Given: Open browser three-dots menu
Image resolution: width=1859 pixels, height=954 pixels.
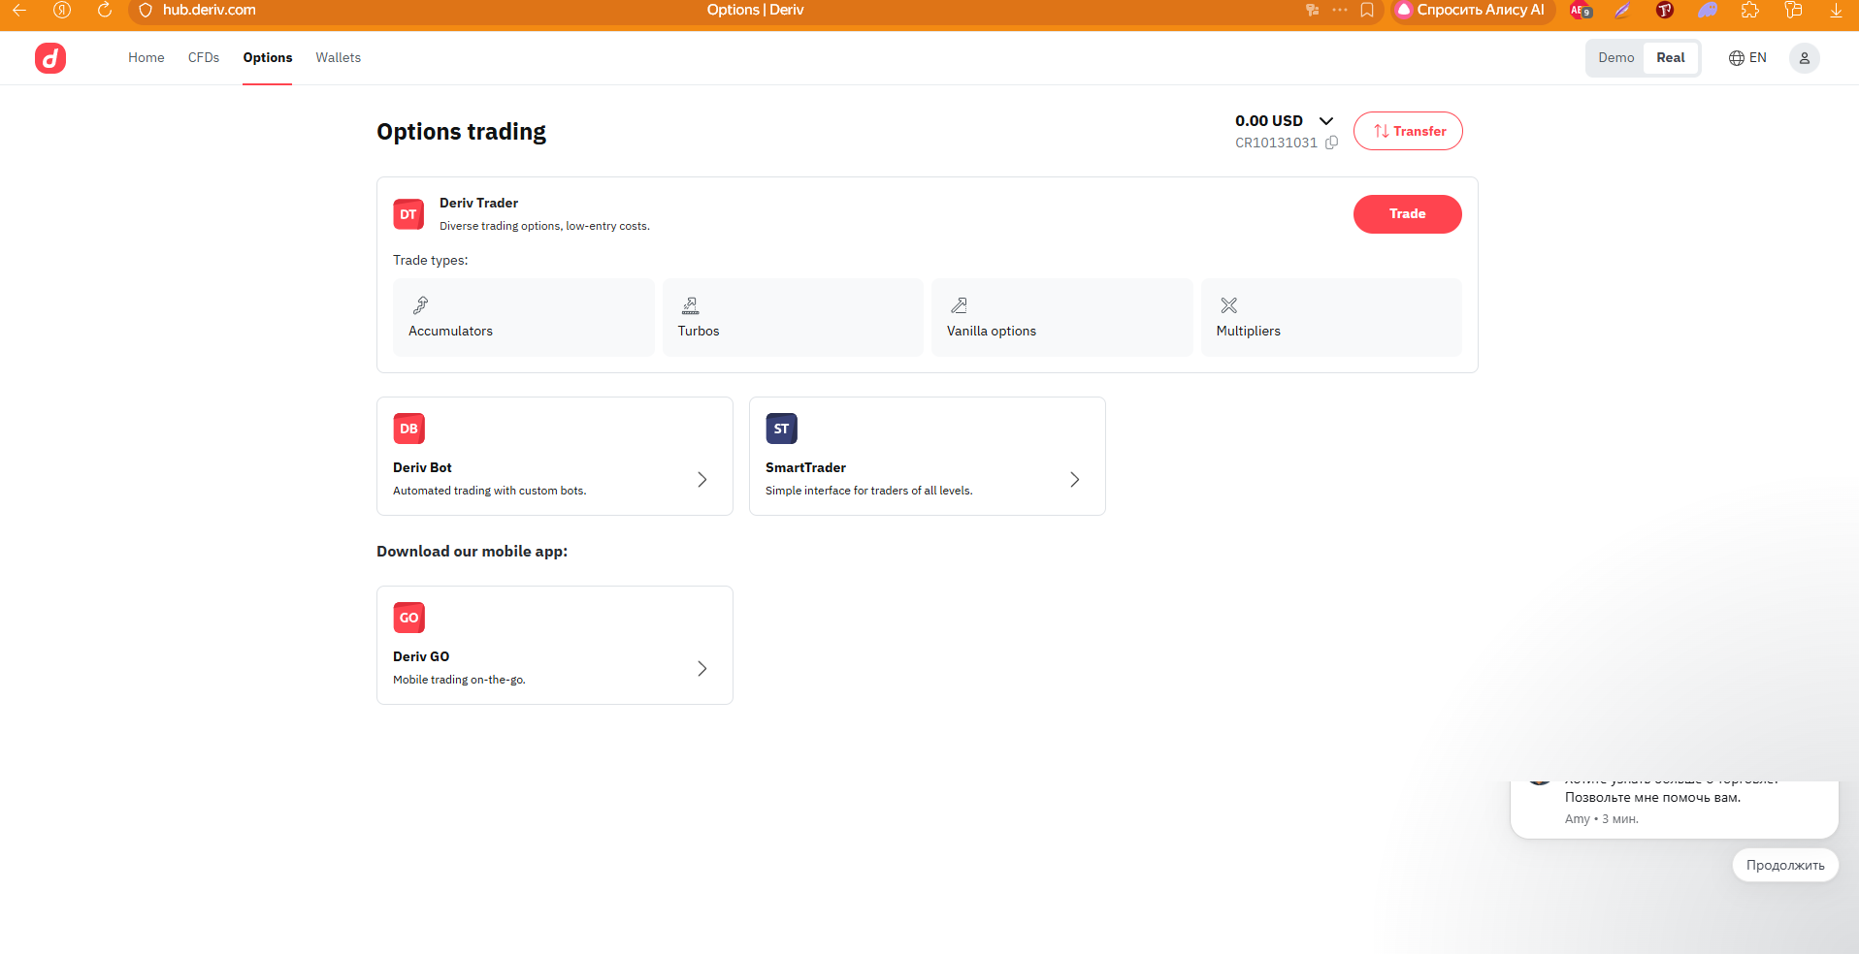Looking at the screenshot, I should coord(1340,10).
